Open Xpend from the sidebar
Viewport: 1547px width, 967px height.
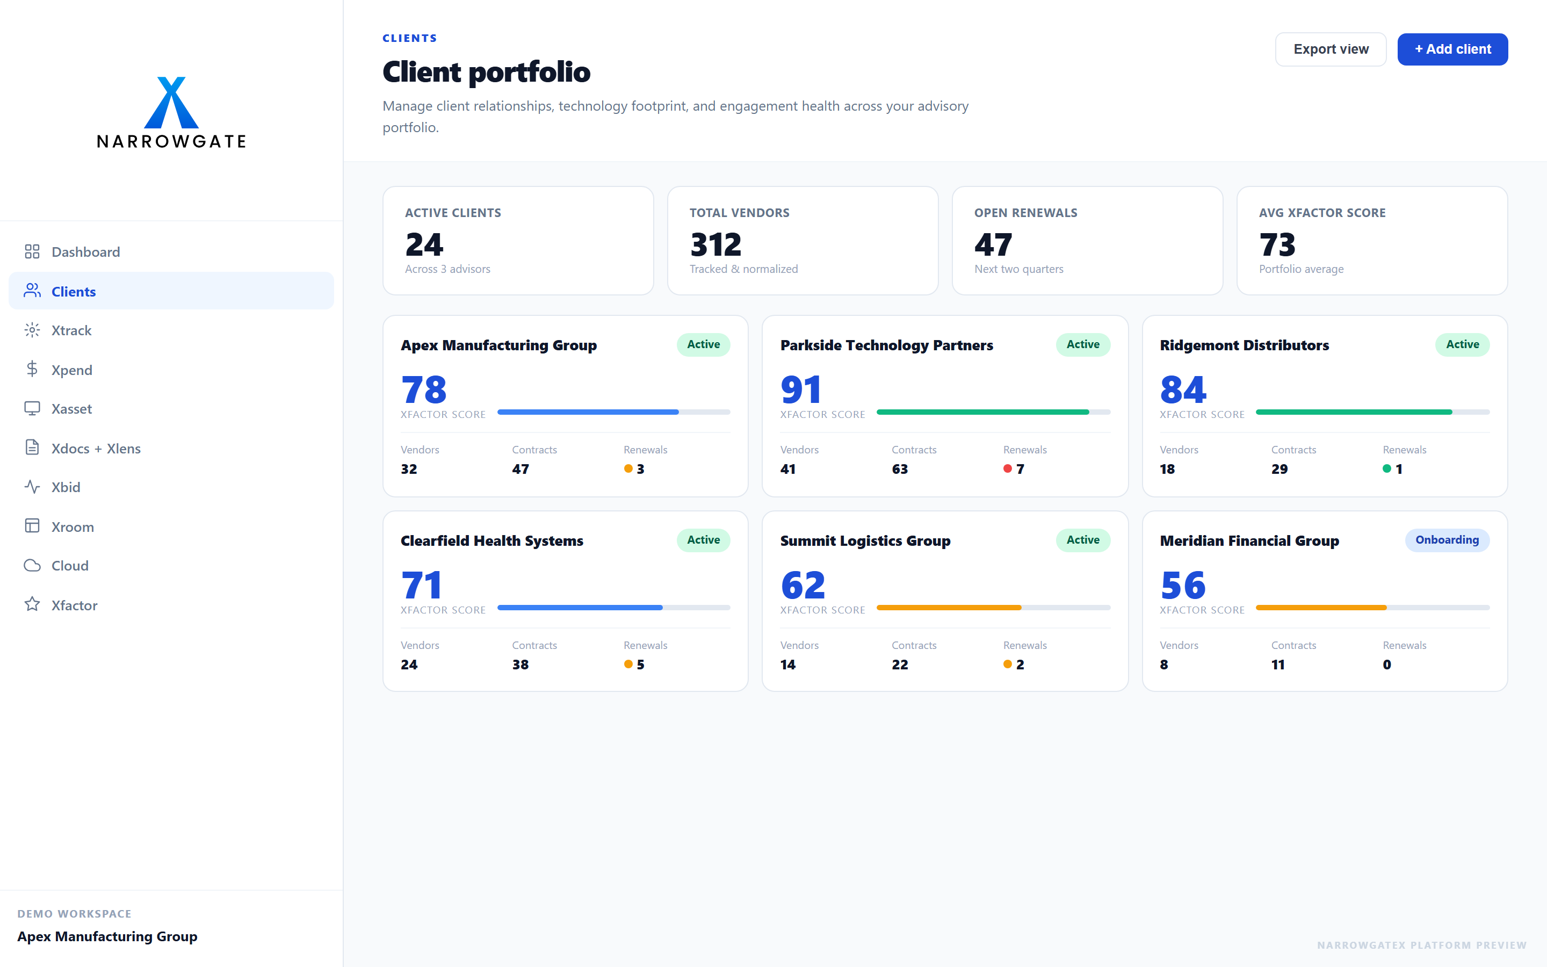pyautogui.click(x=171, y=370)
